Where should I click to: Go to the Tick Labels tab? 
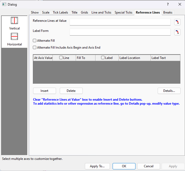click(x=61, y=12)
